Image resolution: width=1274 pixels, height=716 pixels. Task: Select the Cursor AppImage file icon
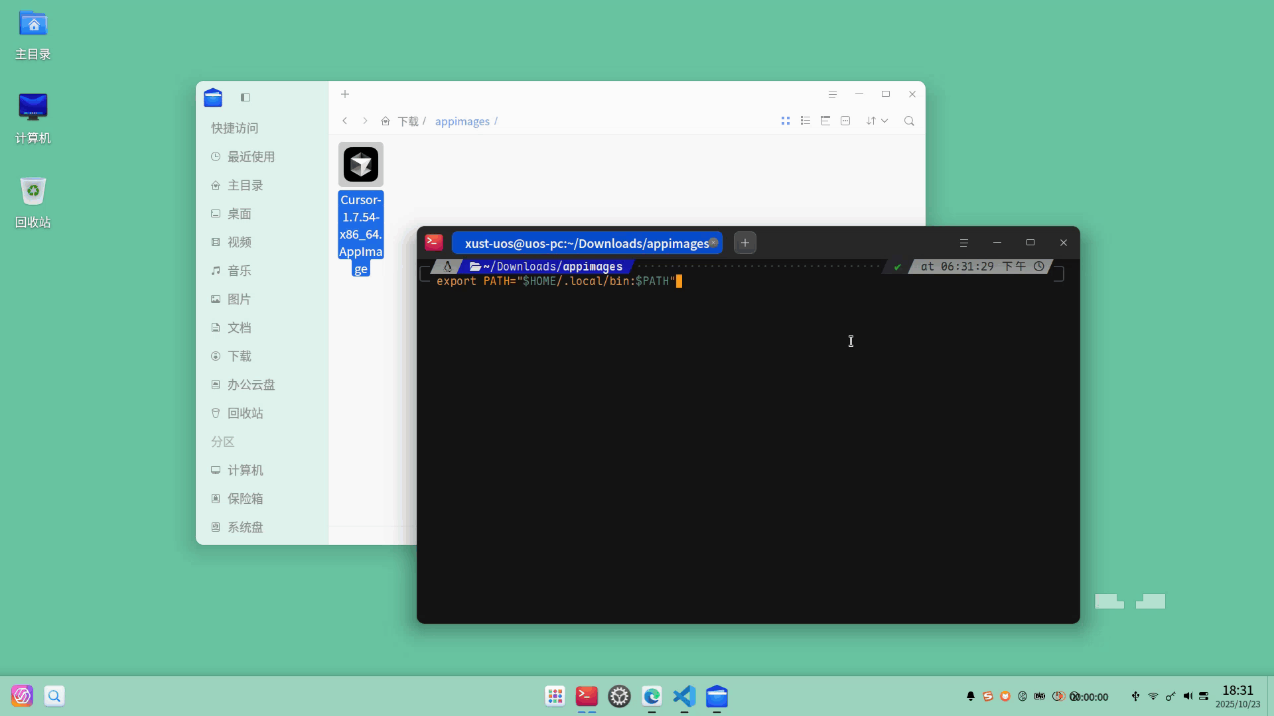[361, 164]
